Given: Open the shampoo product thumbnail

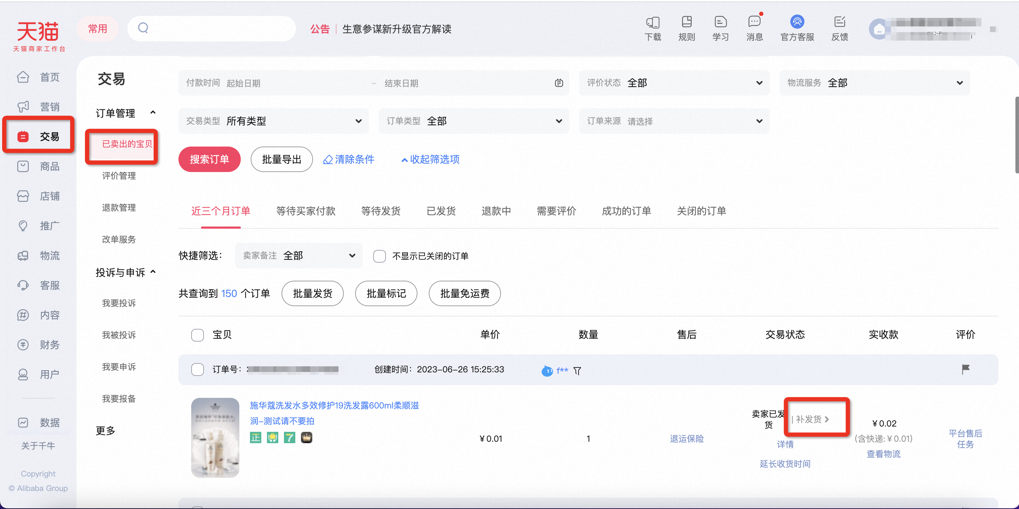Looking at the screenshot, I should [x=215, y=437].
